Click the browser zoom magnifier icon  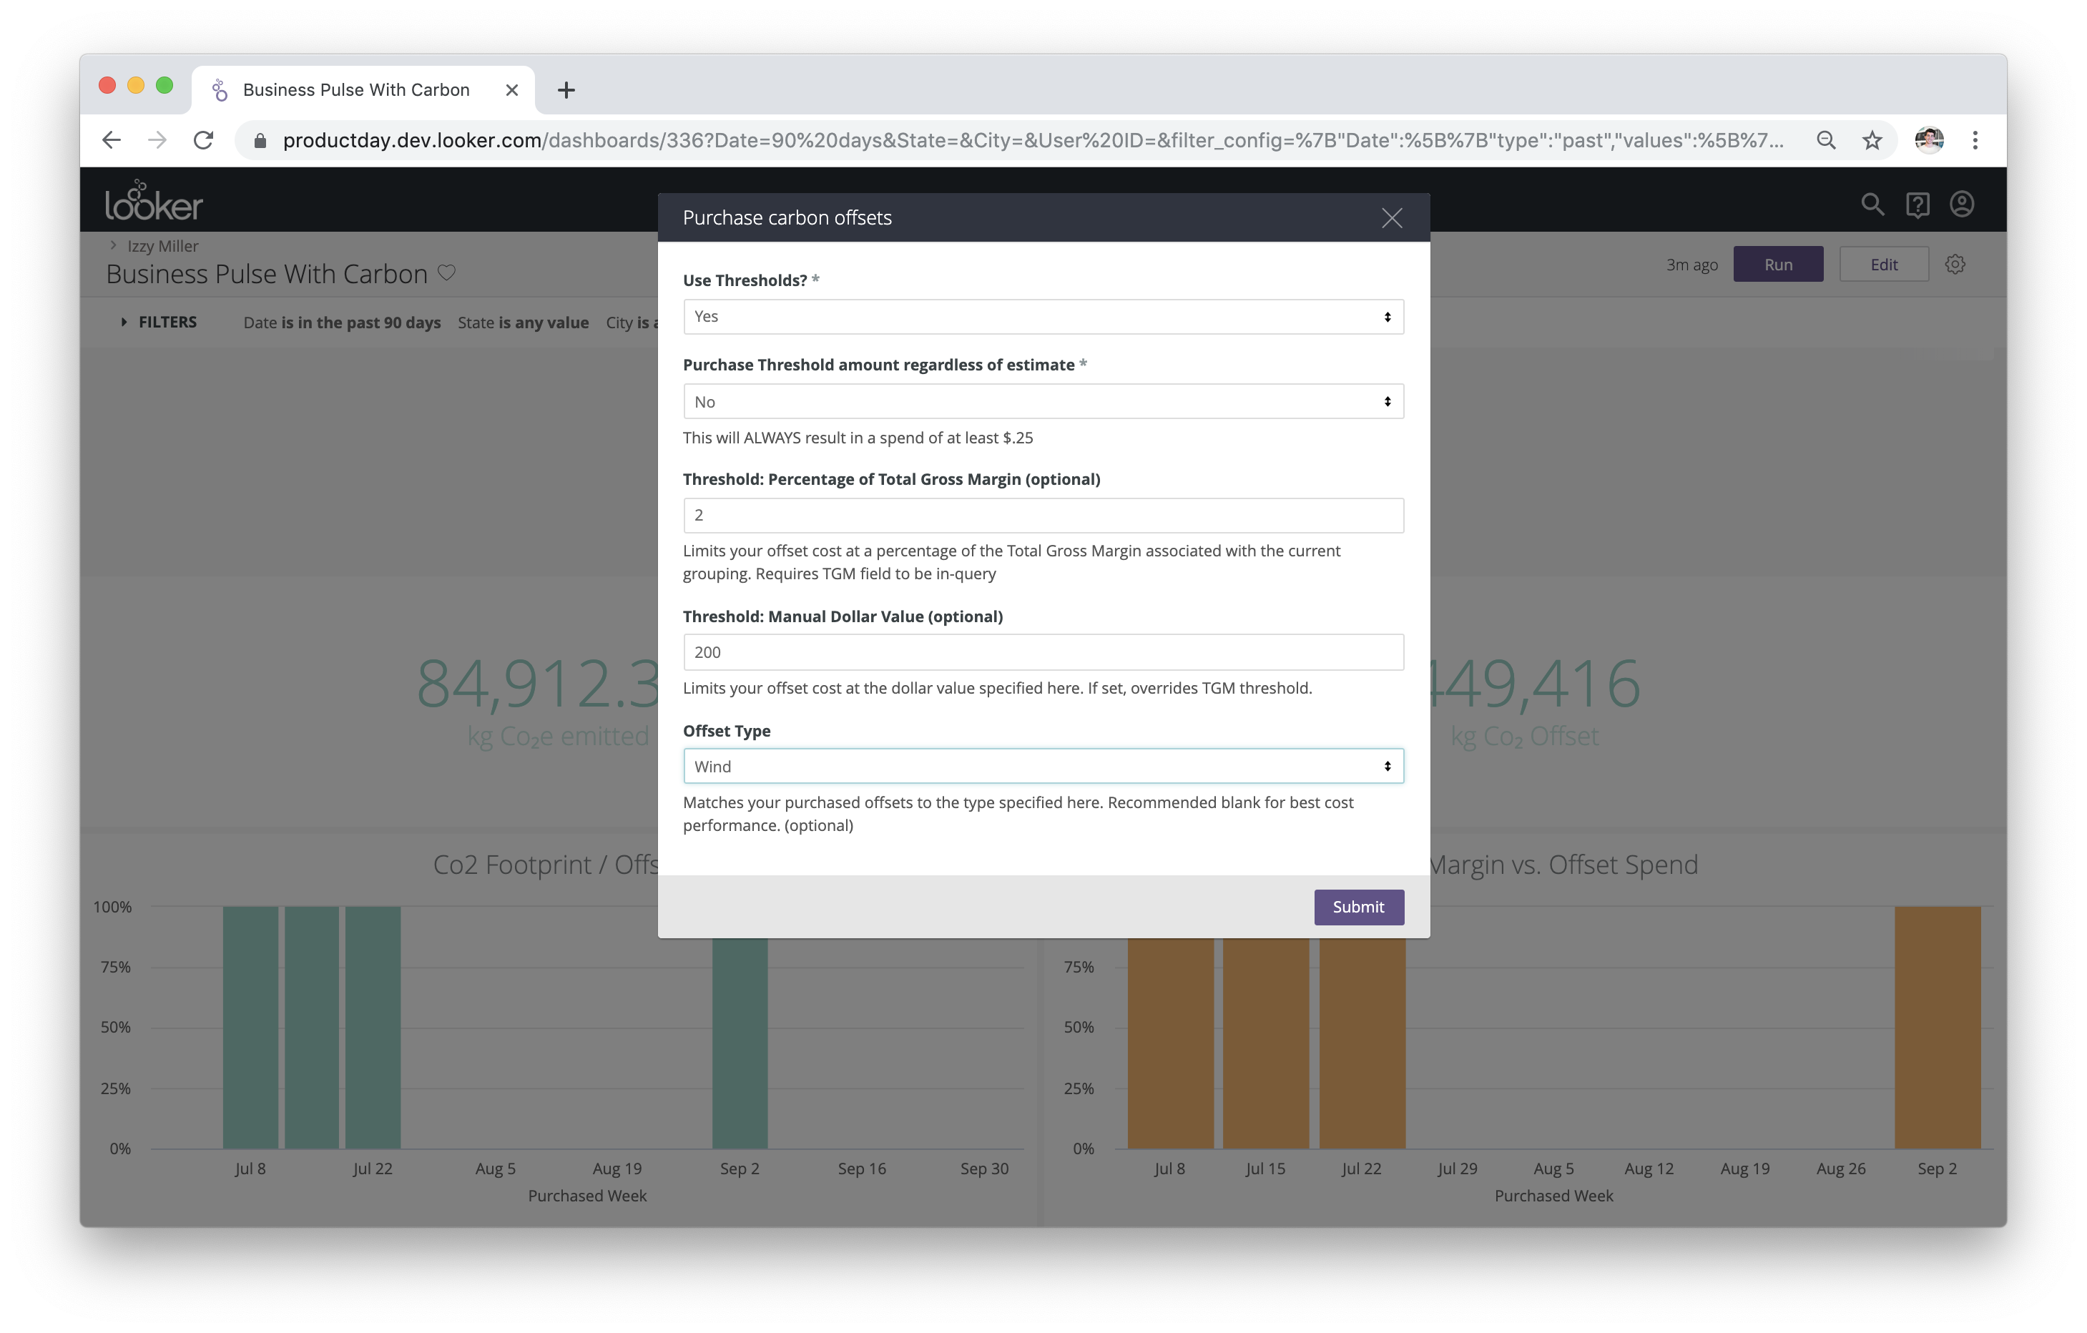click(1826, 140)
